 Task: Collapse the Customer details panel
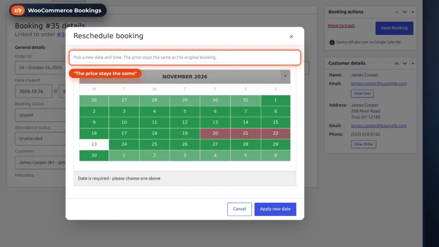coord(413,63)
